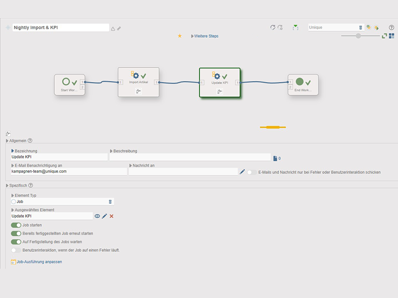398x298 pixels.
Task: Toggle E-Mails nur bei Fehler switch
Action: click(252, 172)
